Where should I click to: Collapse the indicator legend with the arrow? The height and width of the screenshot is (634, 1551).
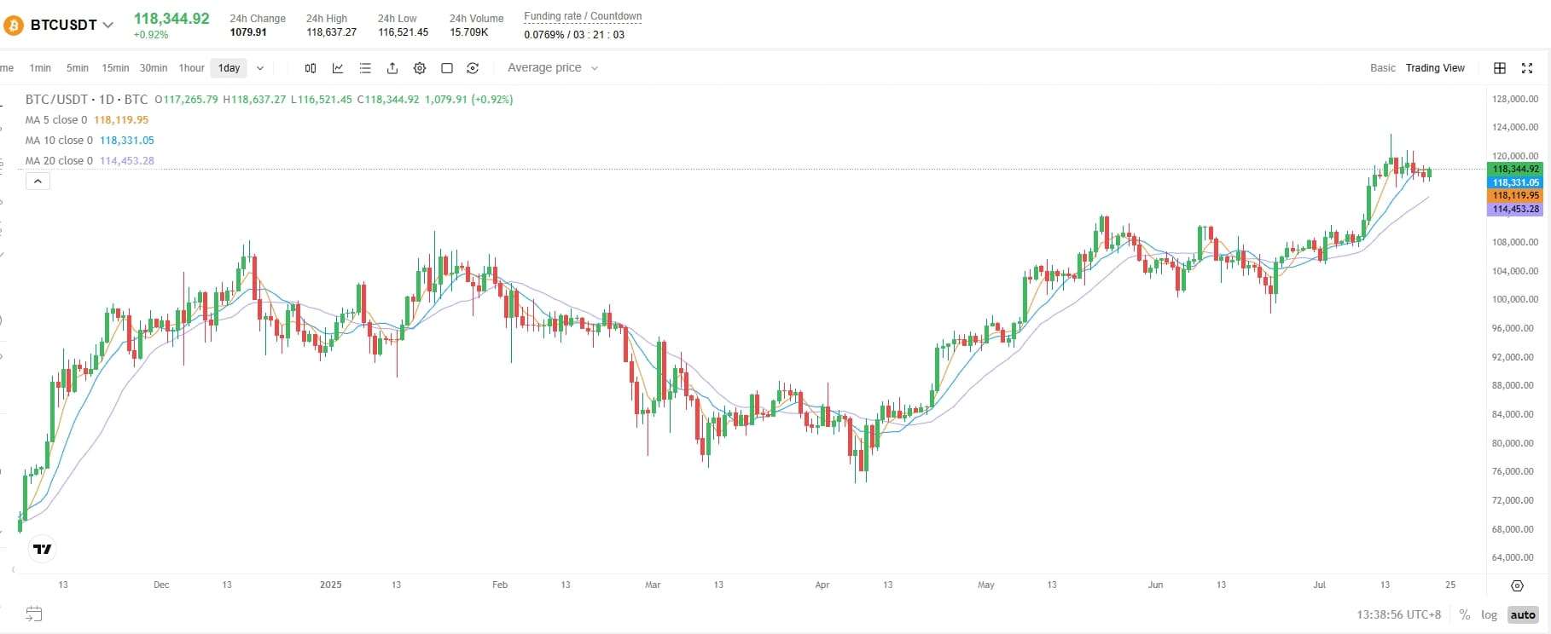click(38, 181)
